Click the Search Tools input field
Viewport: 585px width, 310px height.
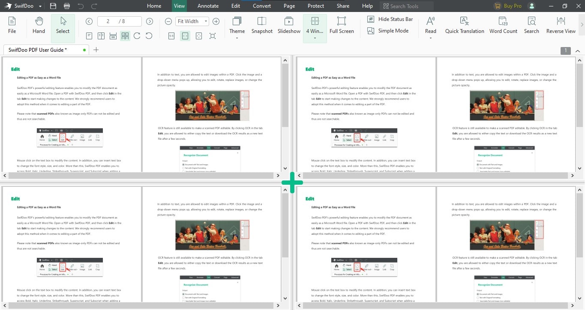[406, 6]
